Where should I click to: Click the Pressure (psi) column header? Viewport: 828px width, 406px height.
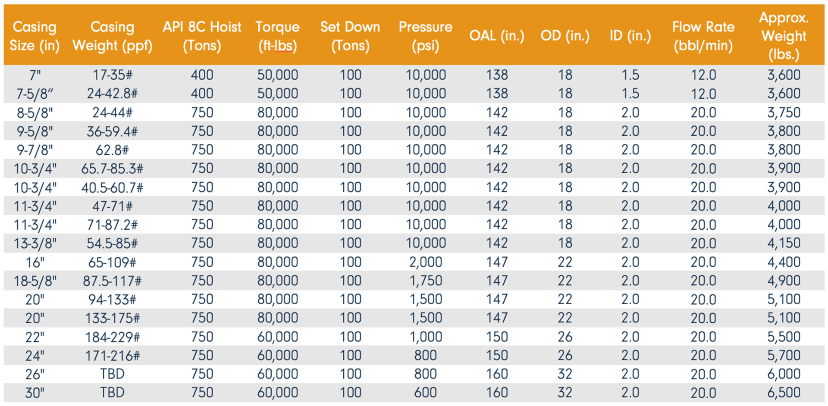point(425,36)
